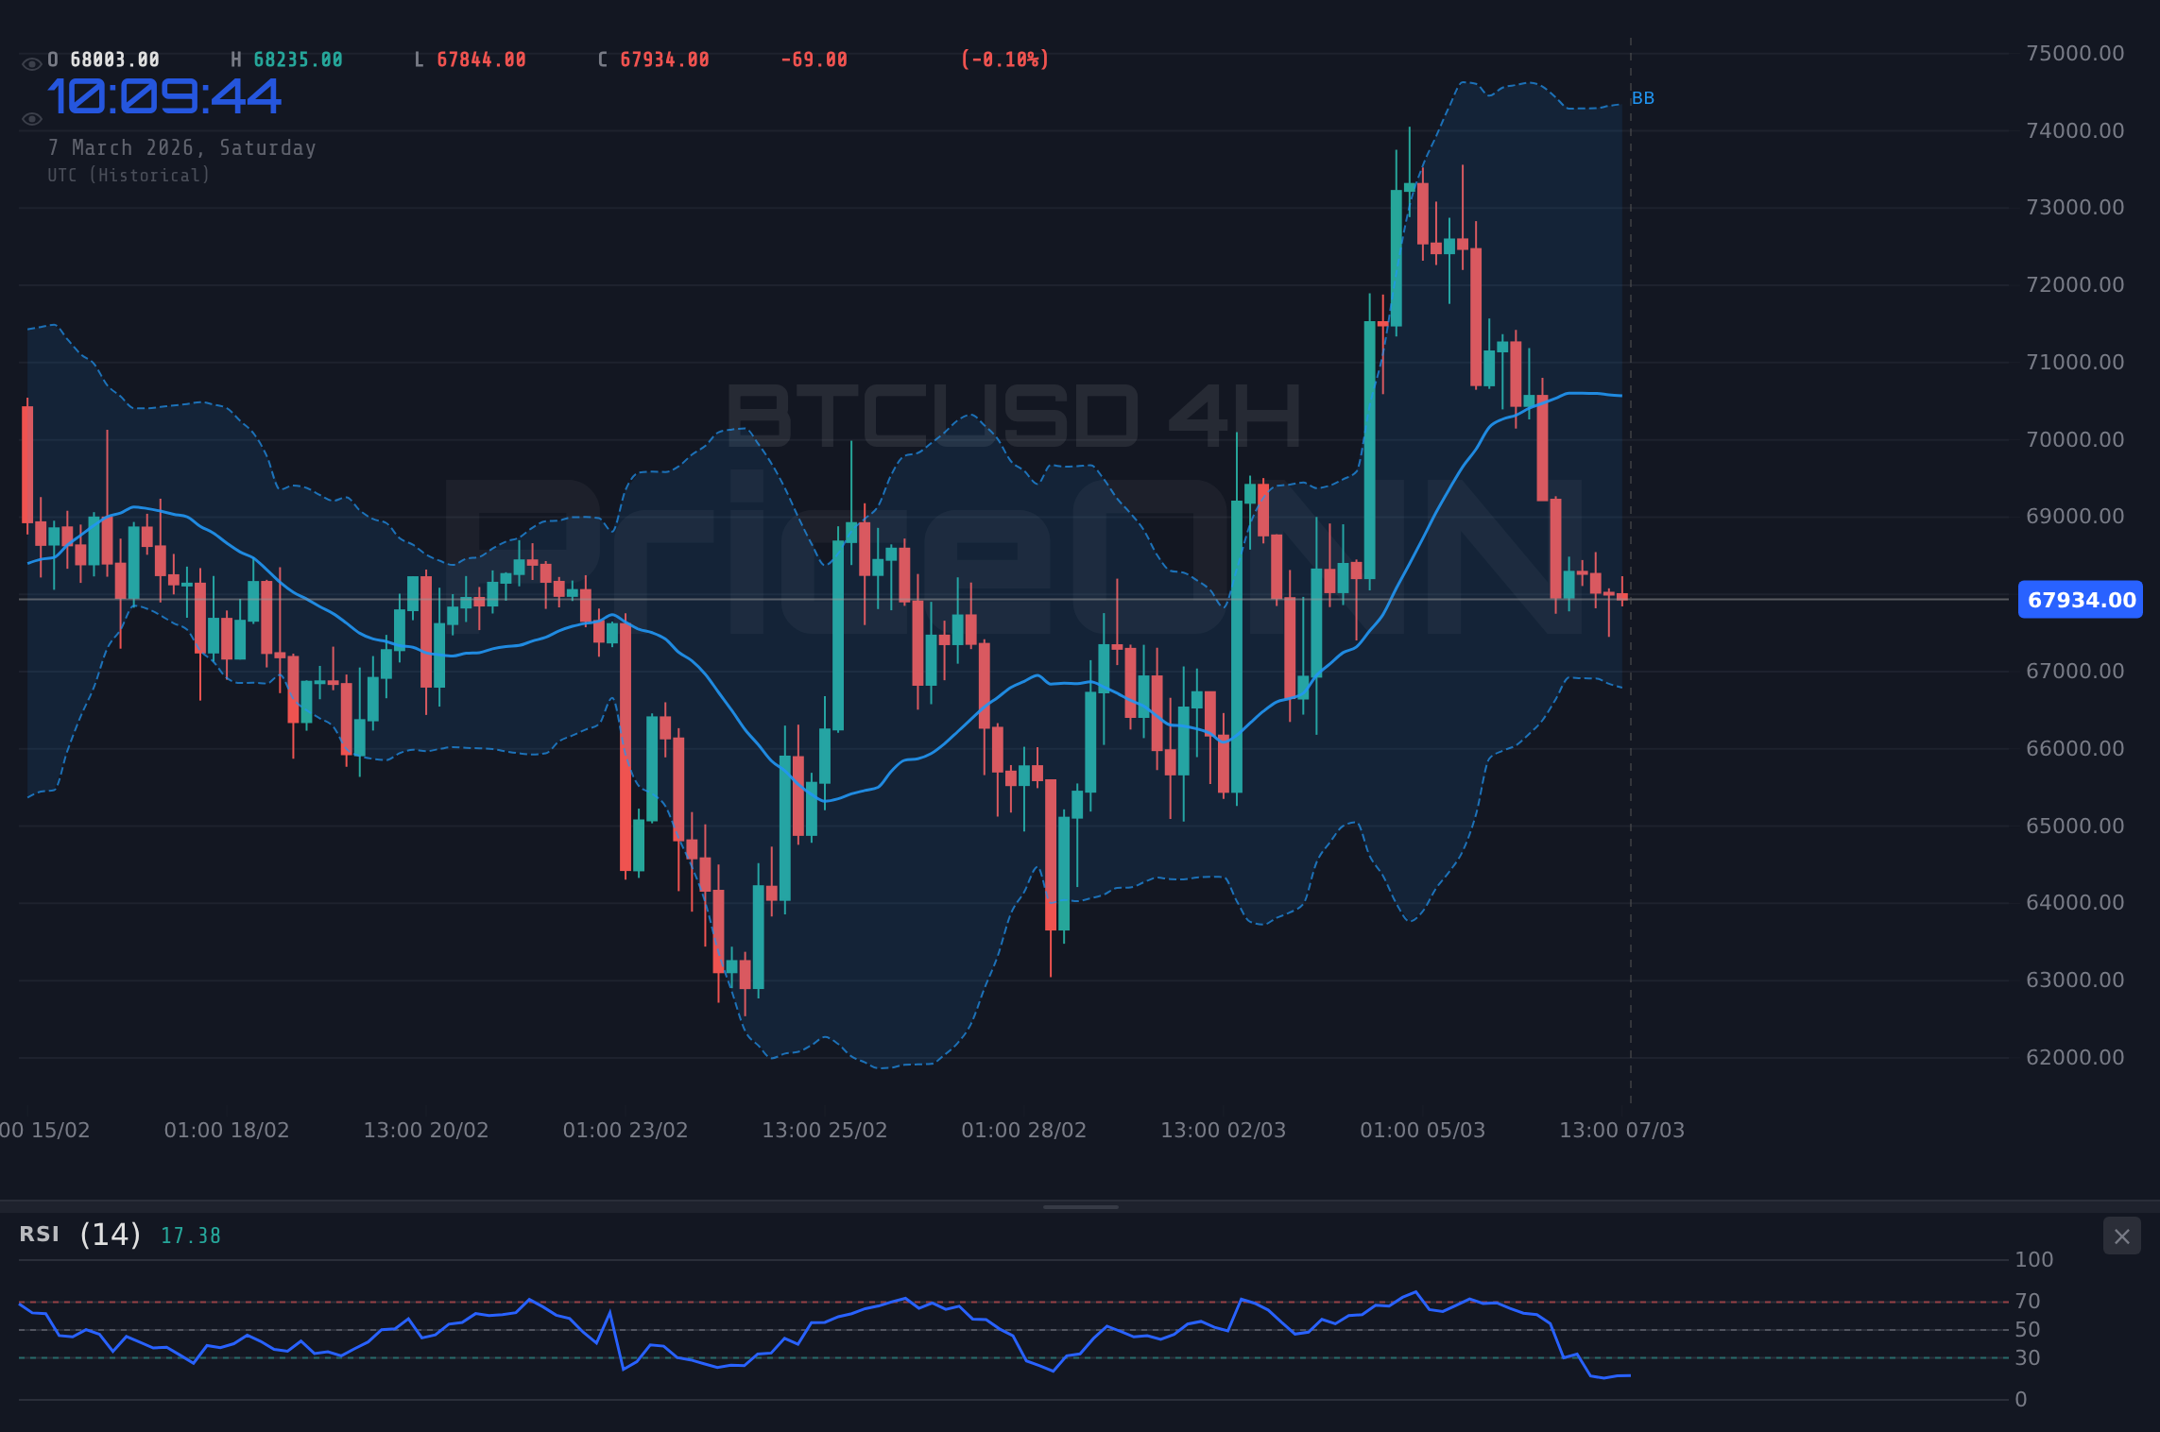
Task: Click the UTC (Historical) label
Action: (x=129, y=176)
